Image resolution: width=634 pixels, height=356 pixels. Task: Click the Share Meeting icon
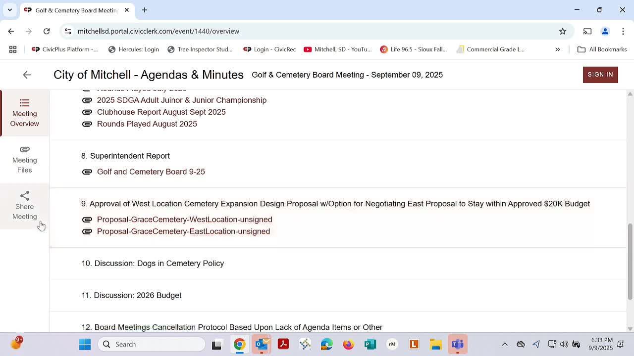tap(24, 196)
